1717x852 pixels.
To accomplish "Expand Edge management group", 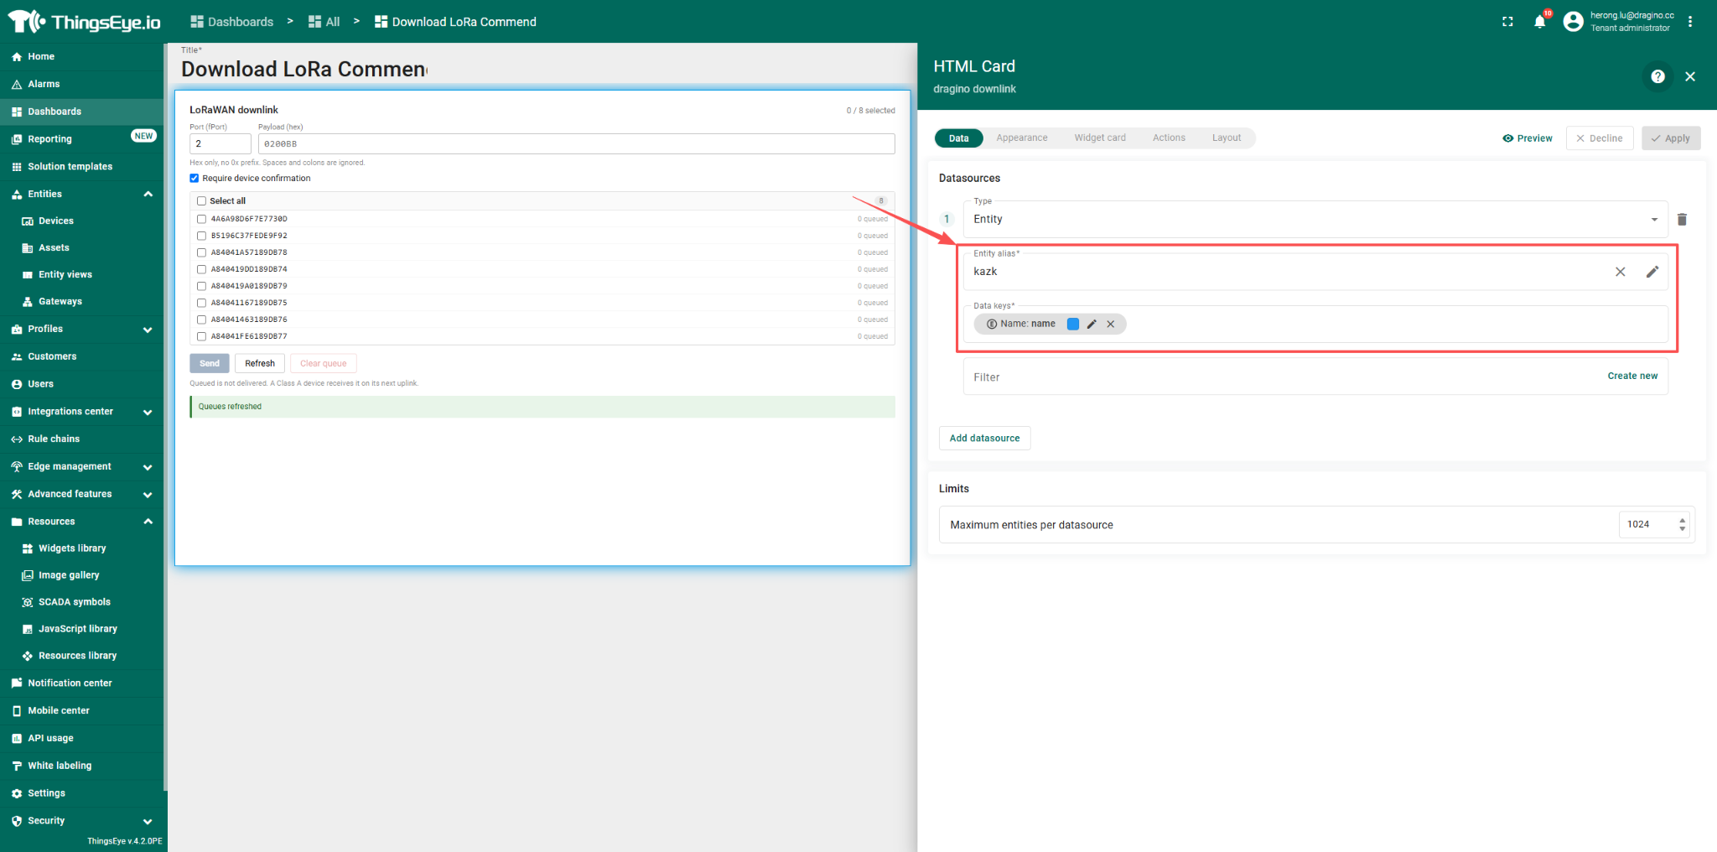I will (148, 467).
